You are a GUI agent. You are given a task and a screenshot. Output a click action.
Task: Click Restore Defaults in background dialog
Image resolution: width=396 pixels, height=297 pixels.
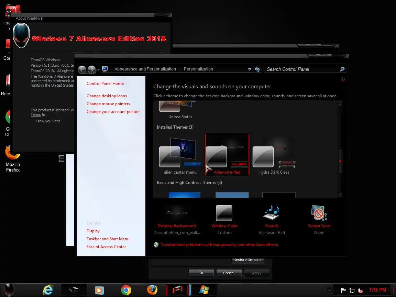tap(247, 260)
